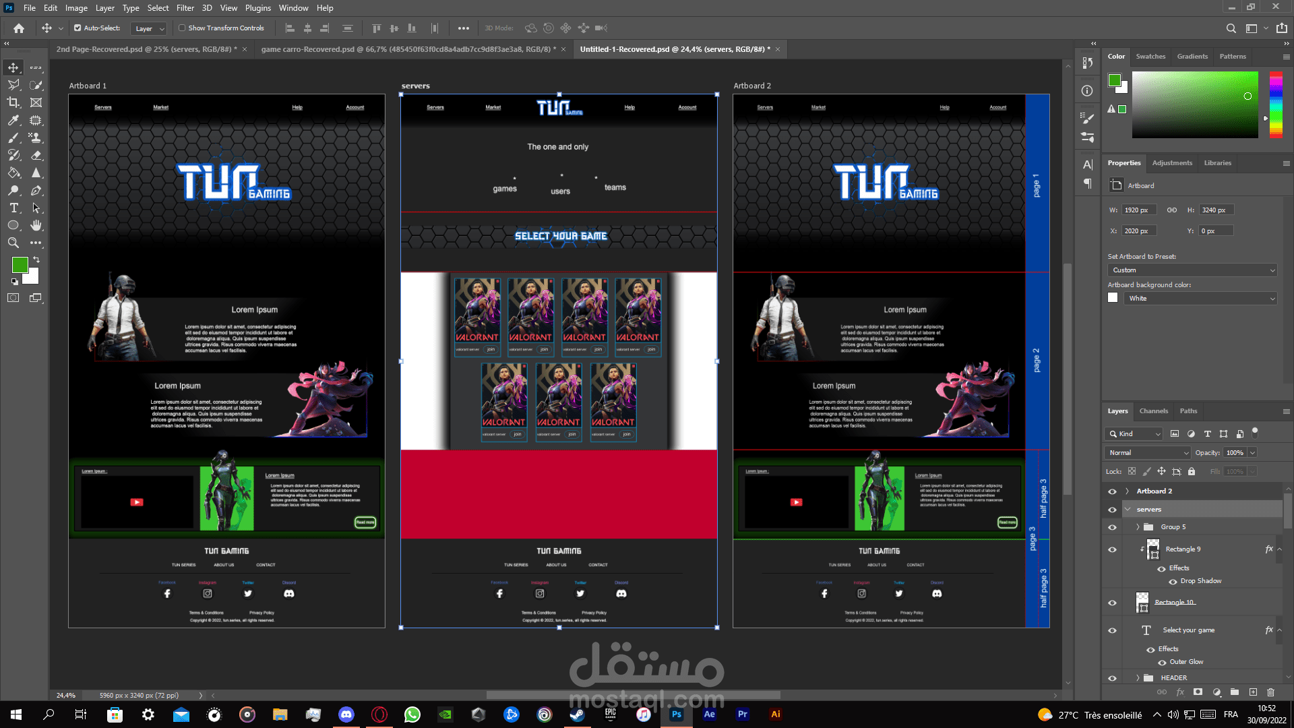Open the Artboard to Preset dropdown showing Custom
Viewport: 1294px width, 728px height.
point(1192,270)
